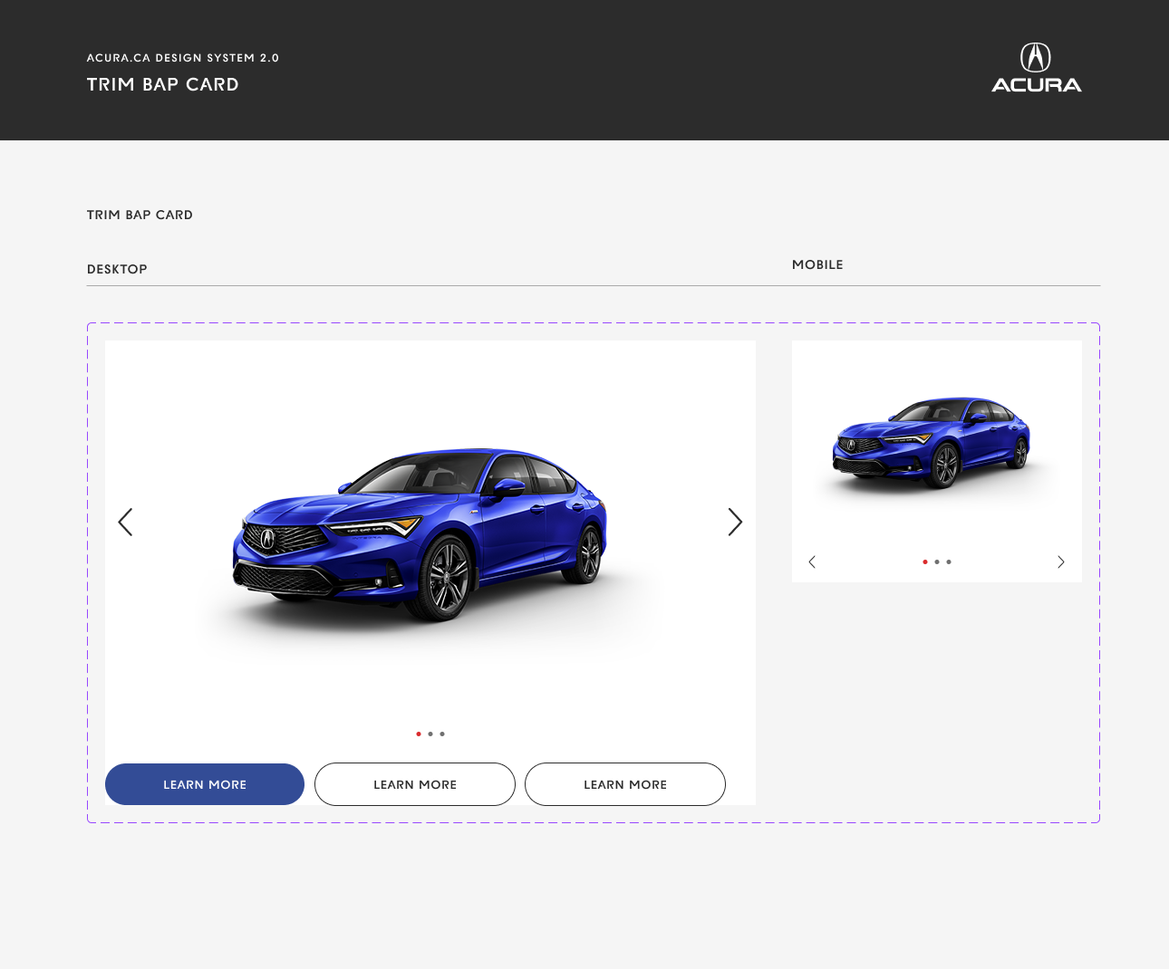Go to previous slide in desktop carousel
This screenshot has width=1169, height=969.
point(125,522)
